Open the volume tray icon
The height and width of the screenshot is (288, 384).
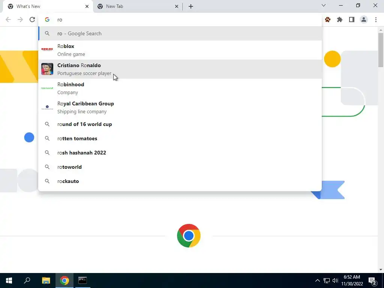pyautogui.click(x=335, y=280)
